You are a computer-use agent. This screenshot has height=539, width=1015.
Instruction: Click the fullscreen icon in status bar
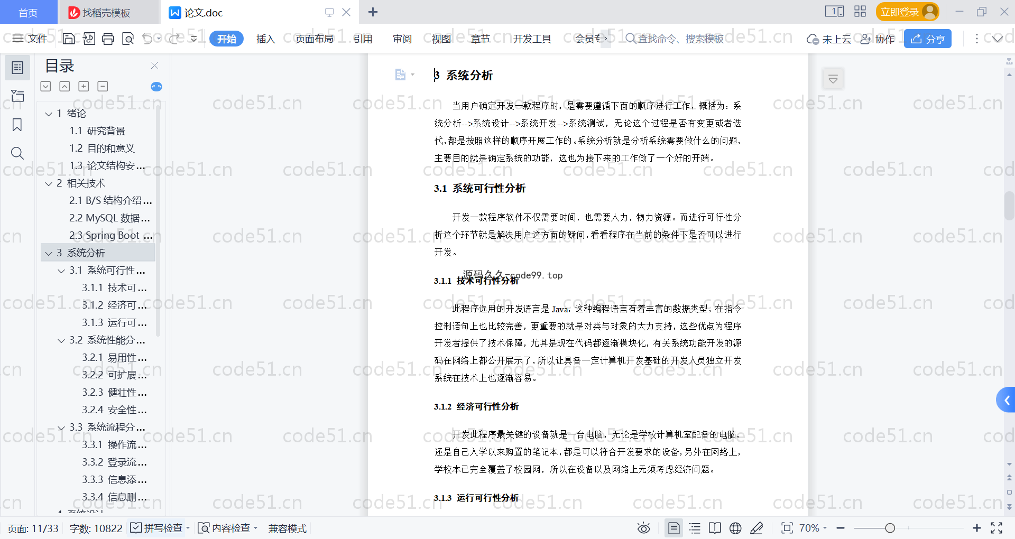(996, 528)
